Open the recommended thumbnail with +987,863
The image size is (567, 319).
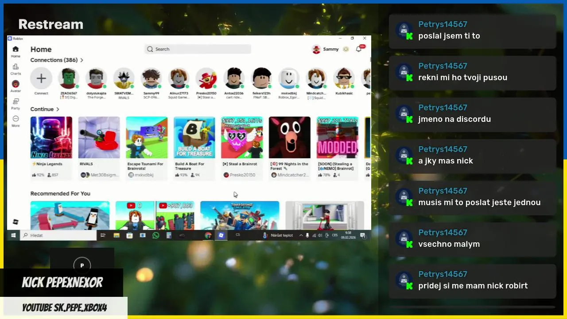tap(155, 215)
